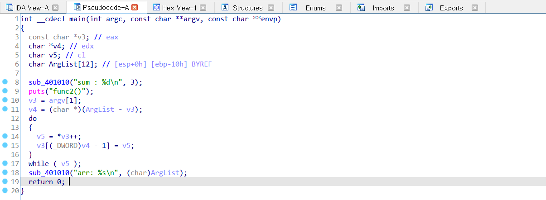This screenshot has width=546, height=200.
Task: Toggle breakpoint dot on line 10
Action: click(5, 100)
